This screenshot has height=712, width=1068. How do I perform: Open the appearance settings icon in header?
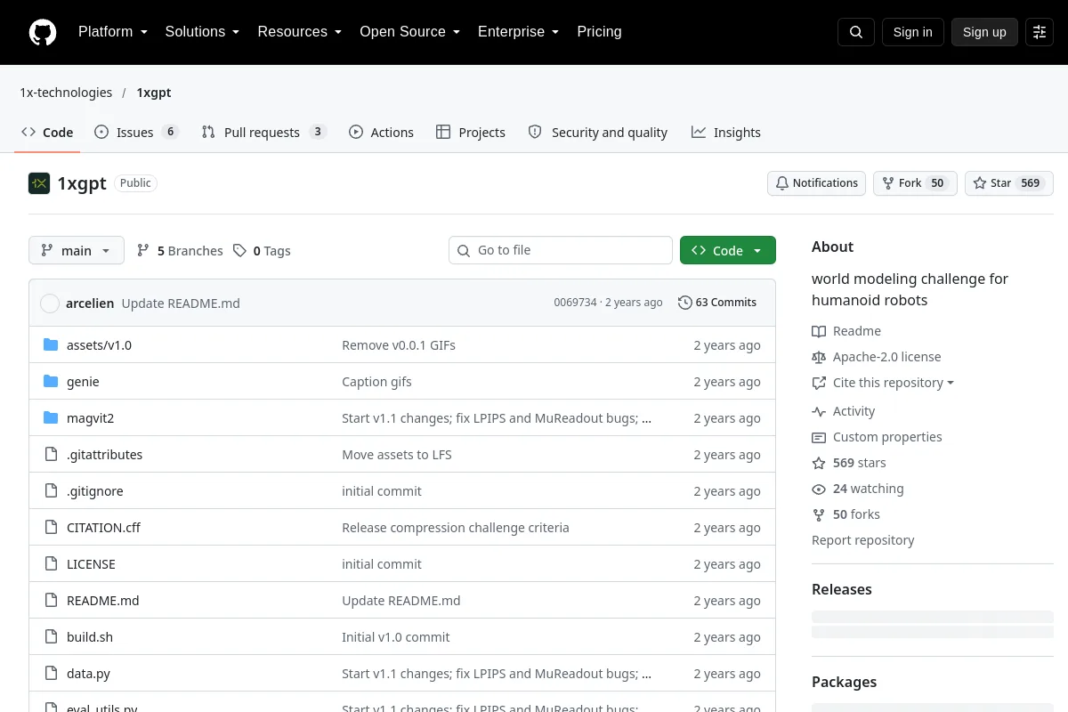pyautogui.click(x=1040, y=32)
